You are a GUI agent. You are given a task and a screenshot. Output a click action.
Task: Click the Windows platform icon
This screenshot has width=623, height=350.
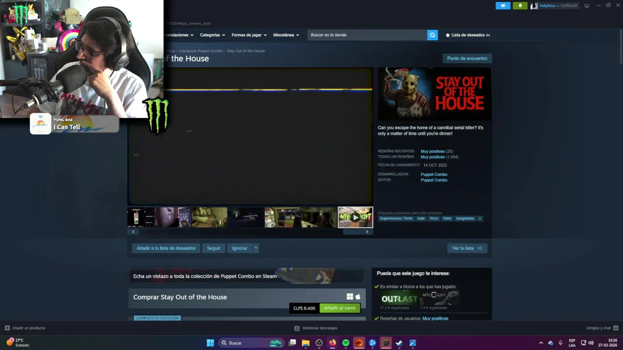[x=349, y=297]
